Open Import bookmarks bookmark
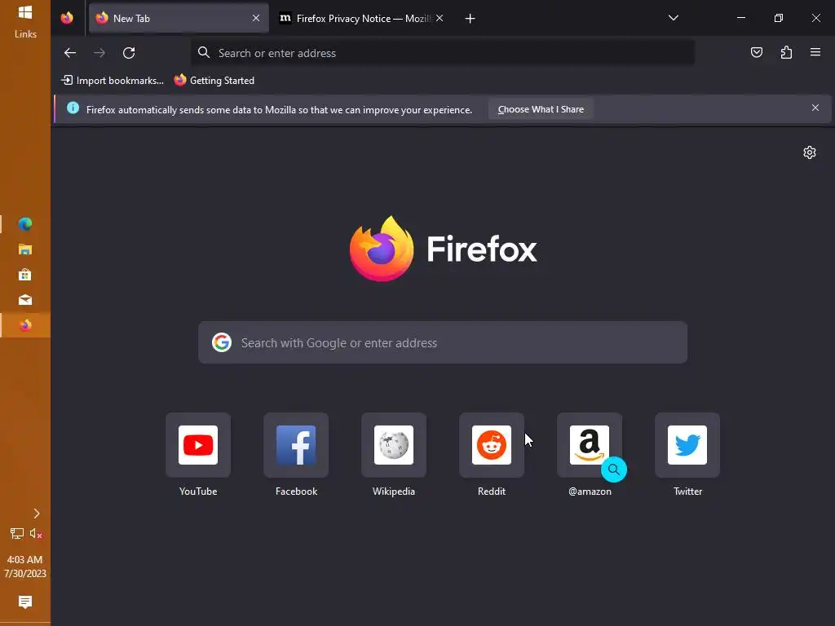Viewport: 835px width, 626px height. (x=113, y=81)
